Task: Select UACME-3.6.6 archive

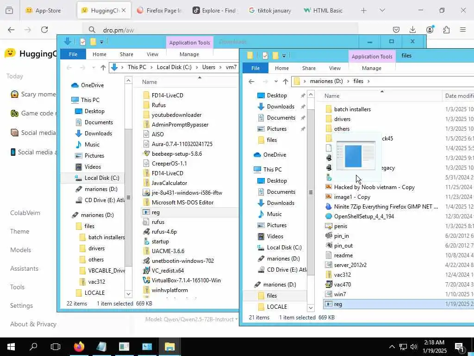Action: [168, 251]
